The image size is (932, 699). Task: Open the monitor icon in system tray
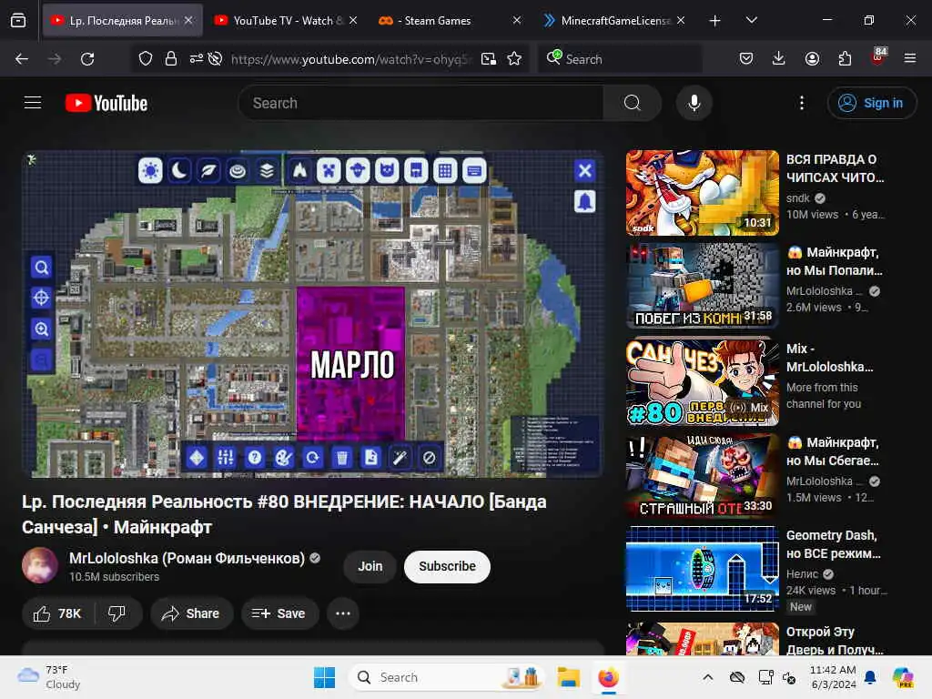[766, 677]
